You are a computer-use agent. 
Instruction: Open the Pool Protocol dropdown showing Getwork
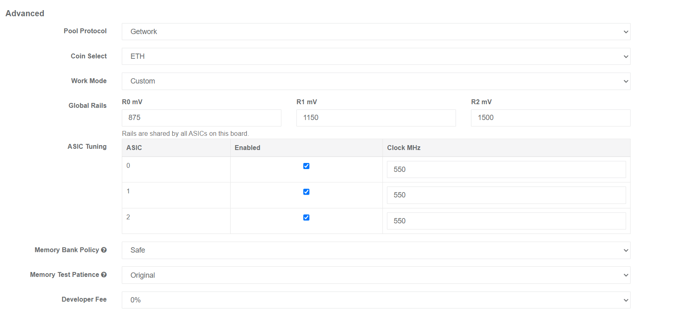pyautogui.click(x=376, y=32)
